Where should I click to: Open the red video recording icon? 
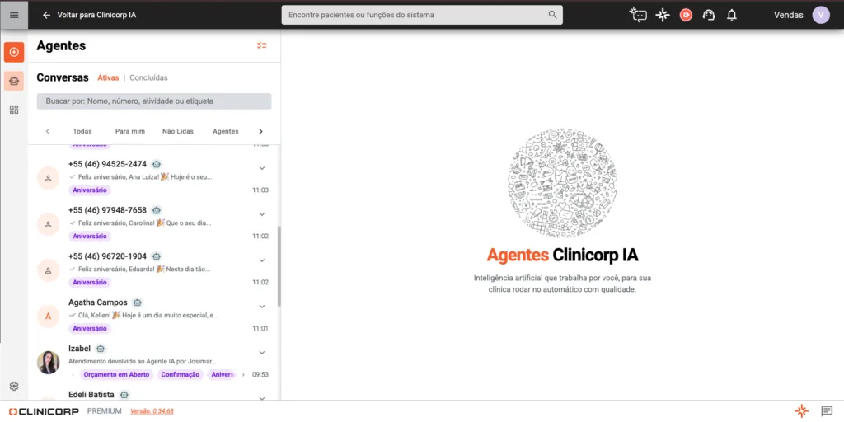[686, 15]
